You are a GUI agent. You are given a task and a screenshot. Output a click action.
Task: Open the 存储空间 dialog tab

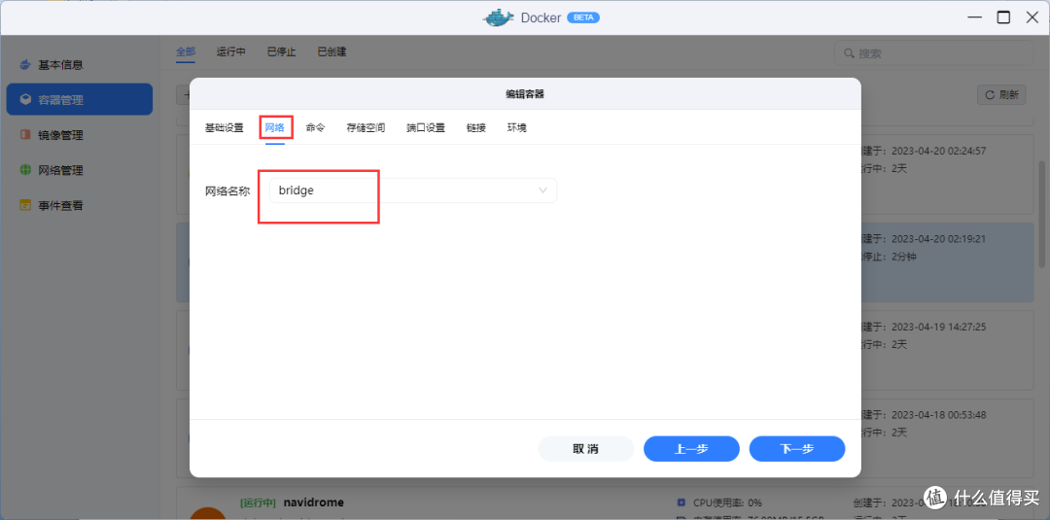(x=366, y=128)
